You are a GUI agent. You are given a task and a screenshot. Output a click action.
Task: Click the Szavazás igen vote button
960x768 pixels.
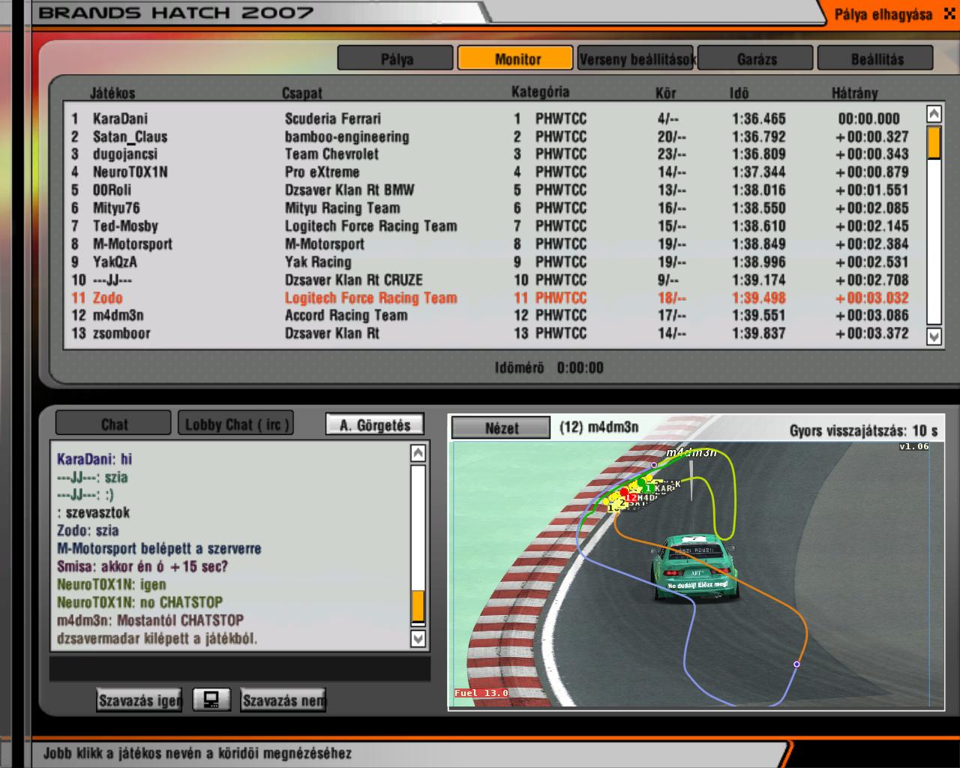140,700
